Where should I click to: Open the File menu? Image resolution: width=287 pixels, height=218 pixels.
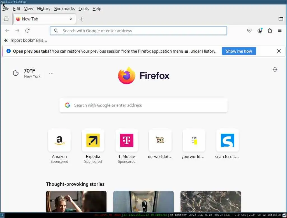coord(6,9)
